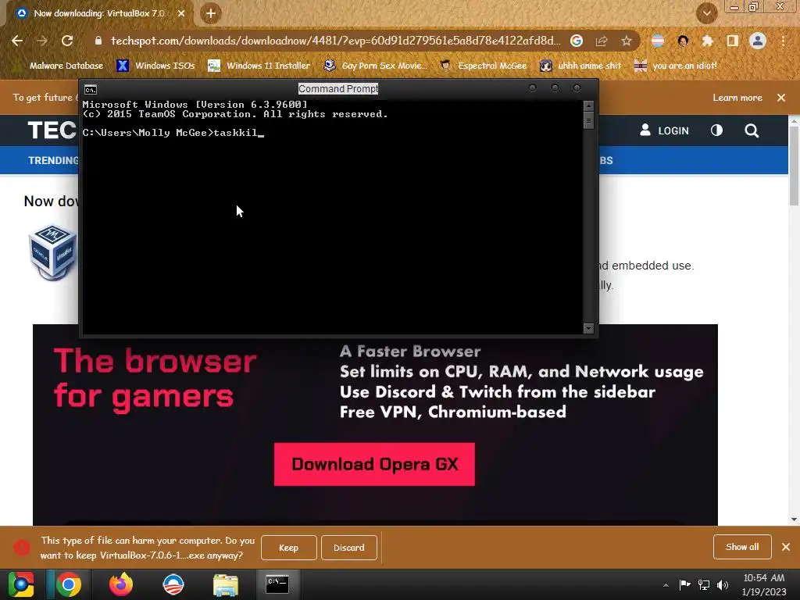
Task: Open Windows 11 Installer bookmark
Action: click(259, 66)
